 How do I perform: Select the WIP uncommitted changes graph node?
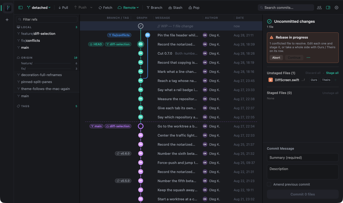141,26
